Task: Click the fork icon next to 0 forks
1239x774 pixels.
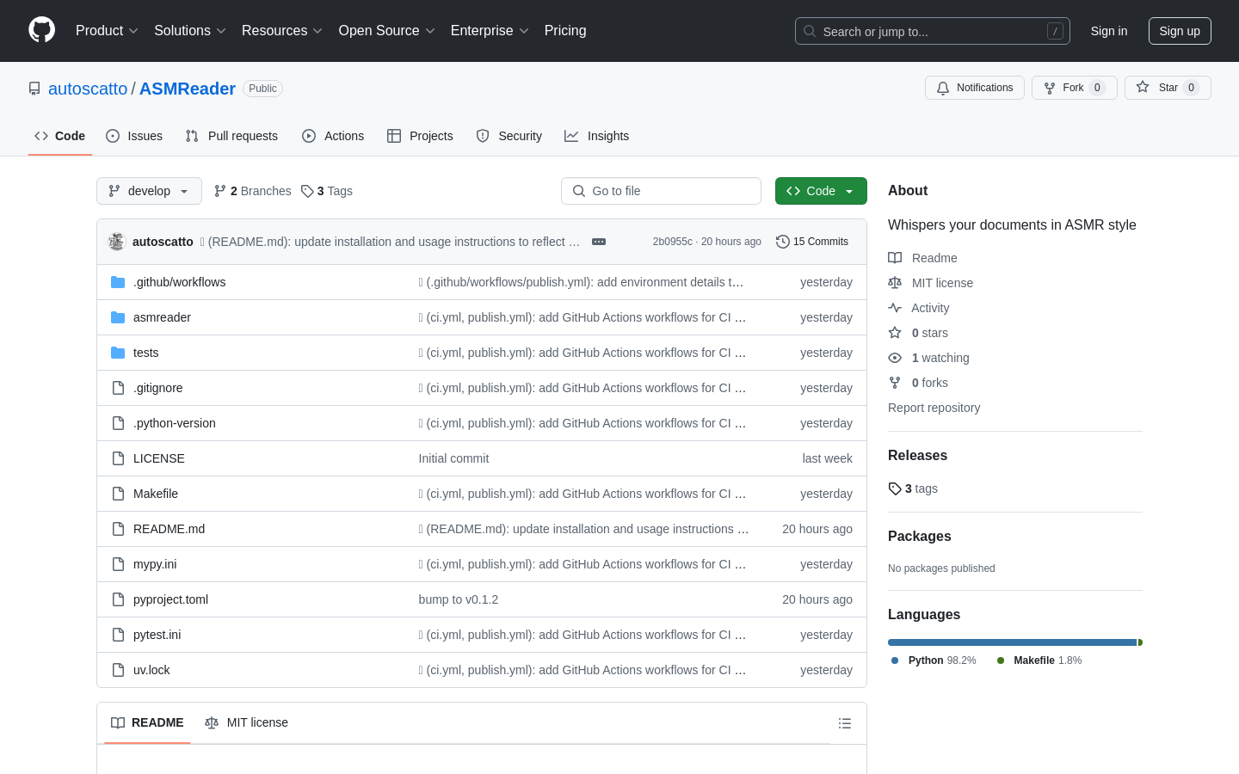Action: tap(895, 383)
